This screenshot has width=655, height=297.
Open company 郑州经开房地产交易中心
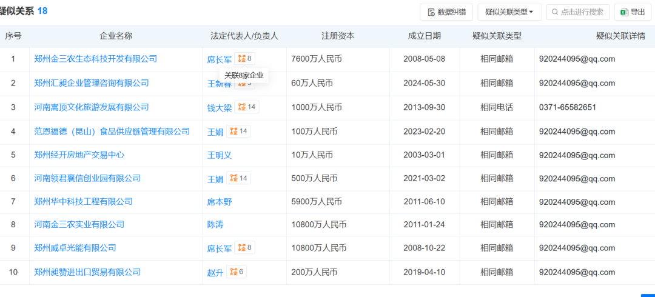[x=79, y=155]
